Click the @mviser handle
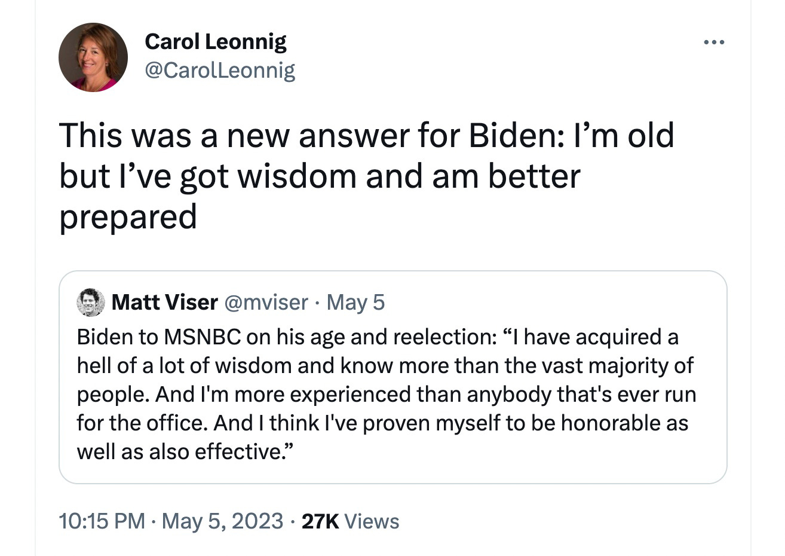 coord(266,303)
